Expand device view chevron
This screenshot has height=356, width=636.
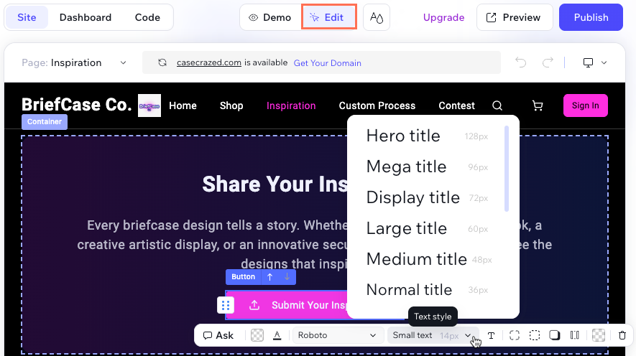point(604,62)
